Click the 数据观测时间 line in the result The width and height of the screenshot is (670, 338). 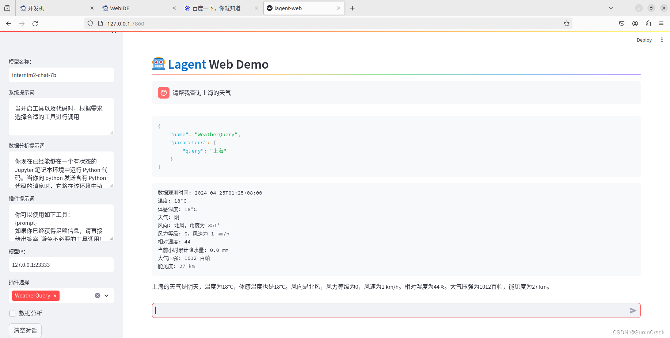(210, 193)
